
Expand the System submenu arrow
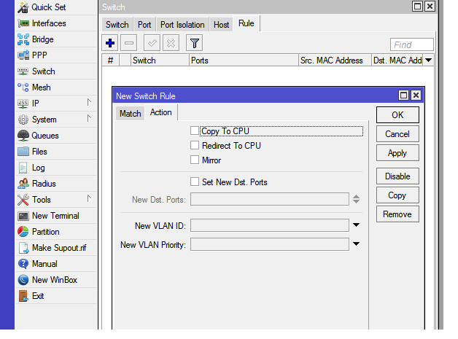[x=89, y=118]
